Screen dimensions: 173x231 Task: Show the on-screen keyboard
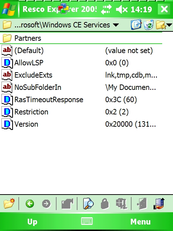(x=87, y=221)
